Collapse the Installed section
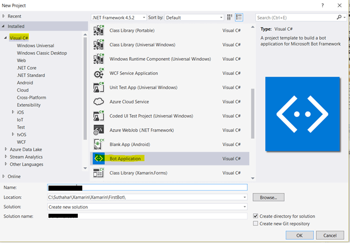The image size is (350, 243). [x=3, y=26]
